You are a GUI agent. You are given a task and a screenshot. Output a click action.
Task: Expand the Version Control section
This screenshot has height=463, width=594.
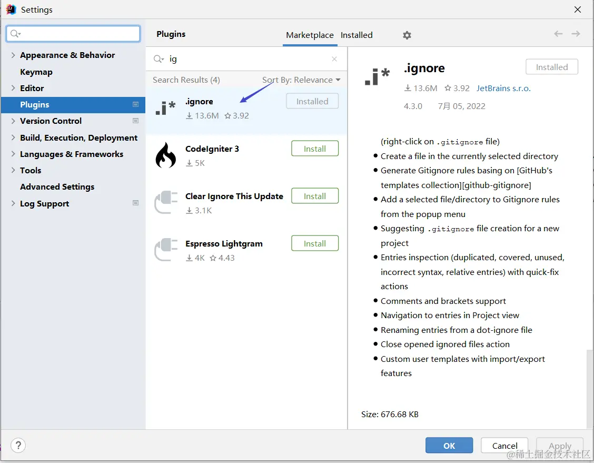tap(13, 121)
